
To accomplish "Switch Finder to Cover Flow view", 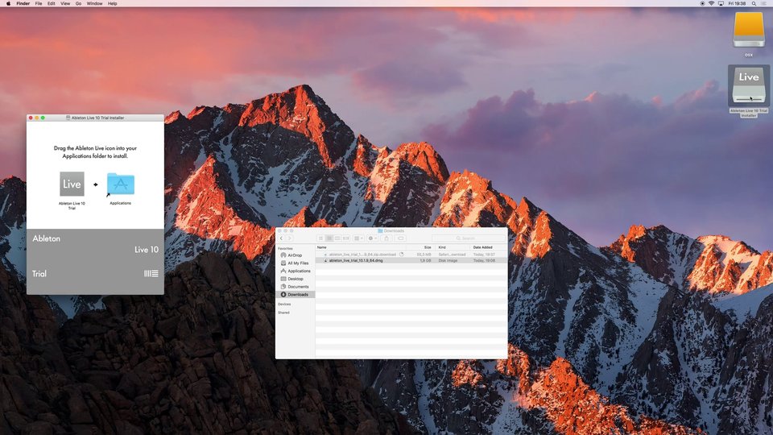I will 346,238.
